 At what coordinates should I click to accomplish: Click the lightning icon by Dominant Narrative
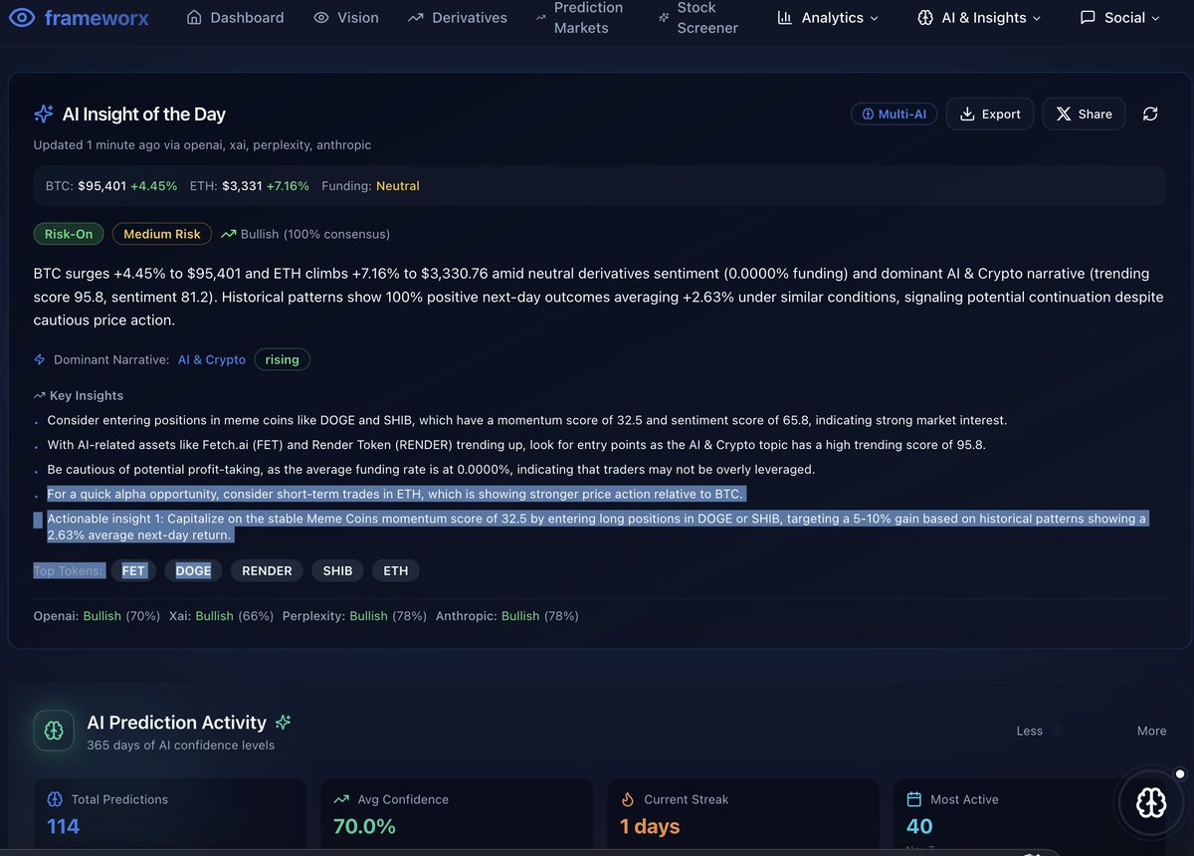(x=40, y=359)
